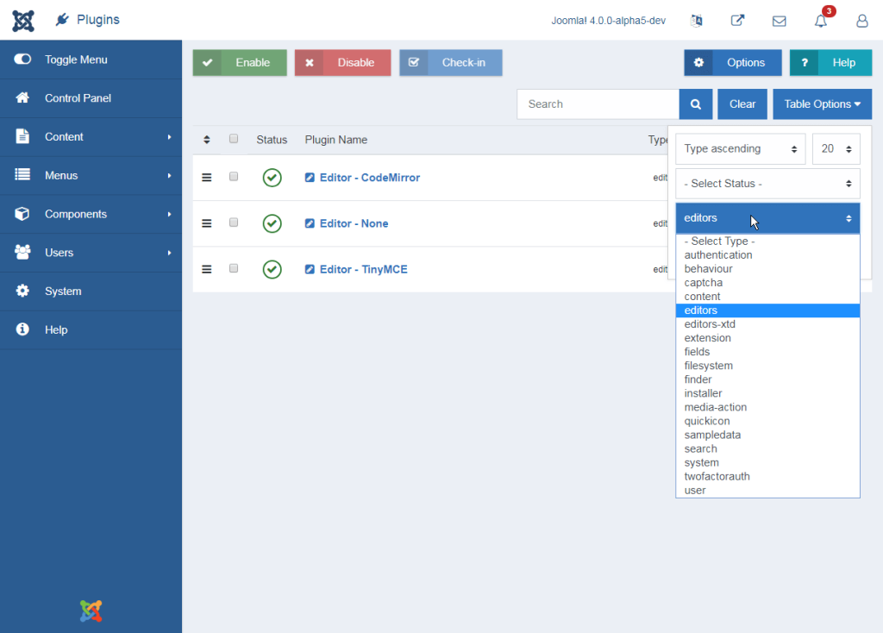Click the drag handle for Editor - TinyMCE
The height and width of the screenshot is (633, 883).
pos(207,269)
